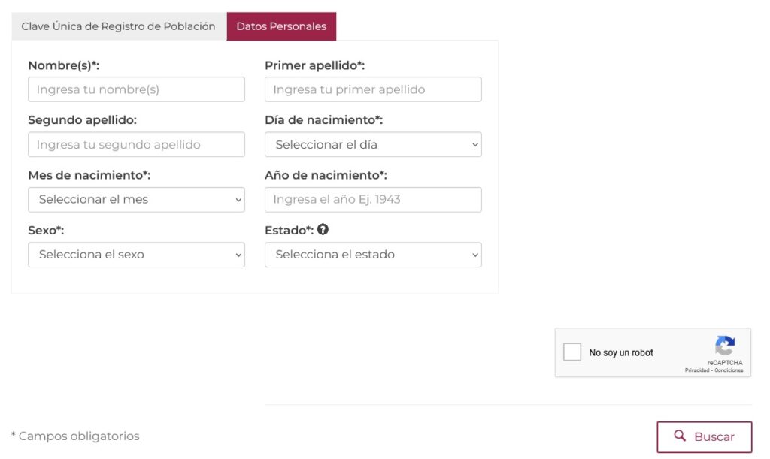Choose a state in the Estado dropdown
Image resolution: width=770 pixels, height=459 pixels.
[373, 255]
